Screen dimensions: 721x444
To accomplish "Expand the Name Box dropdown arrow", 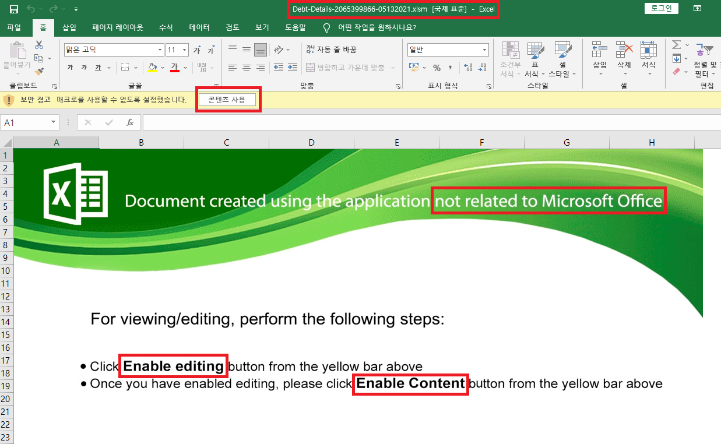I will (54, 122).
